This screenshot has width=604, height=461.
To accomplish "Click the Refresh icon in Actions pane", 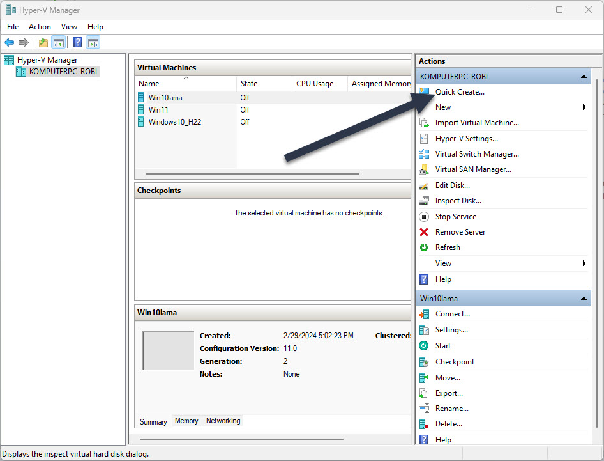I will point(425,247).
